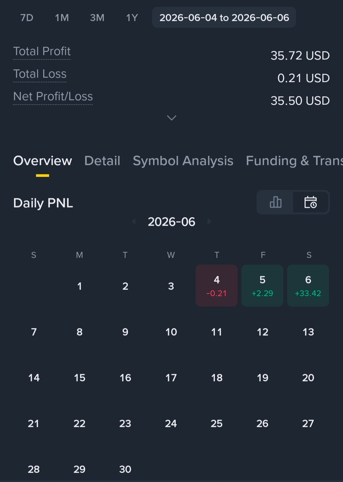Select the Overview tab

(43, 161)
